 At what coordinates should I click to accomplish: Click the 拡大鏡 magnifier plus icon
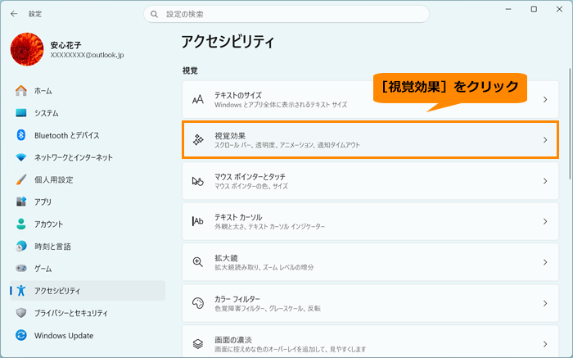(x=198, y=262)
